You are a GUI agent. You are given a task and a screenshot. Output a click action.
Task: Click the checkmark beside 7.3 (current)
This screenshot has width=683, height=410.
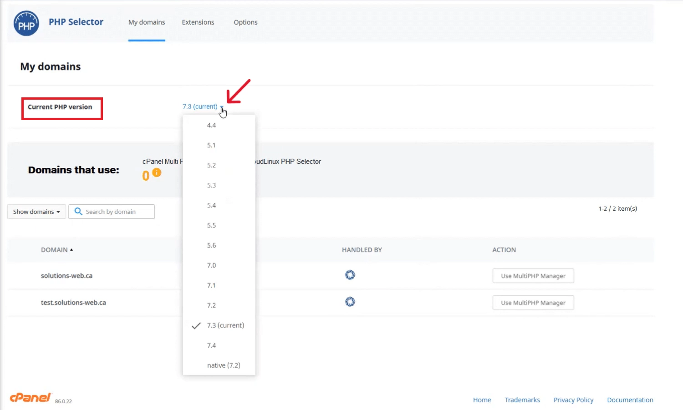(x=196, y=325)
